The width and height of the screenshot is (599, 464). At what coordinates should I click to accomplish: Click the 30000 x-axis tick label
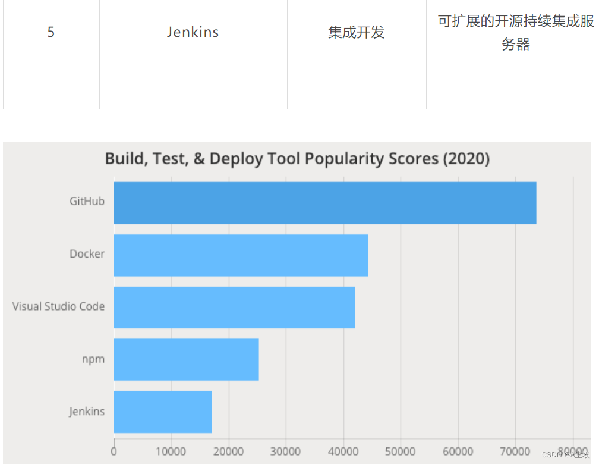(285, 452)
